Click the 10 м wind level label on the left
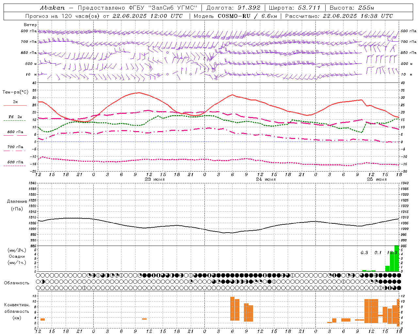Screen dimensions: 418x334 coord(31,74)
